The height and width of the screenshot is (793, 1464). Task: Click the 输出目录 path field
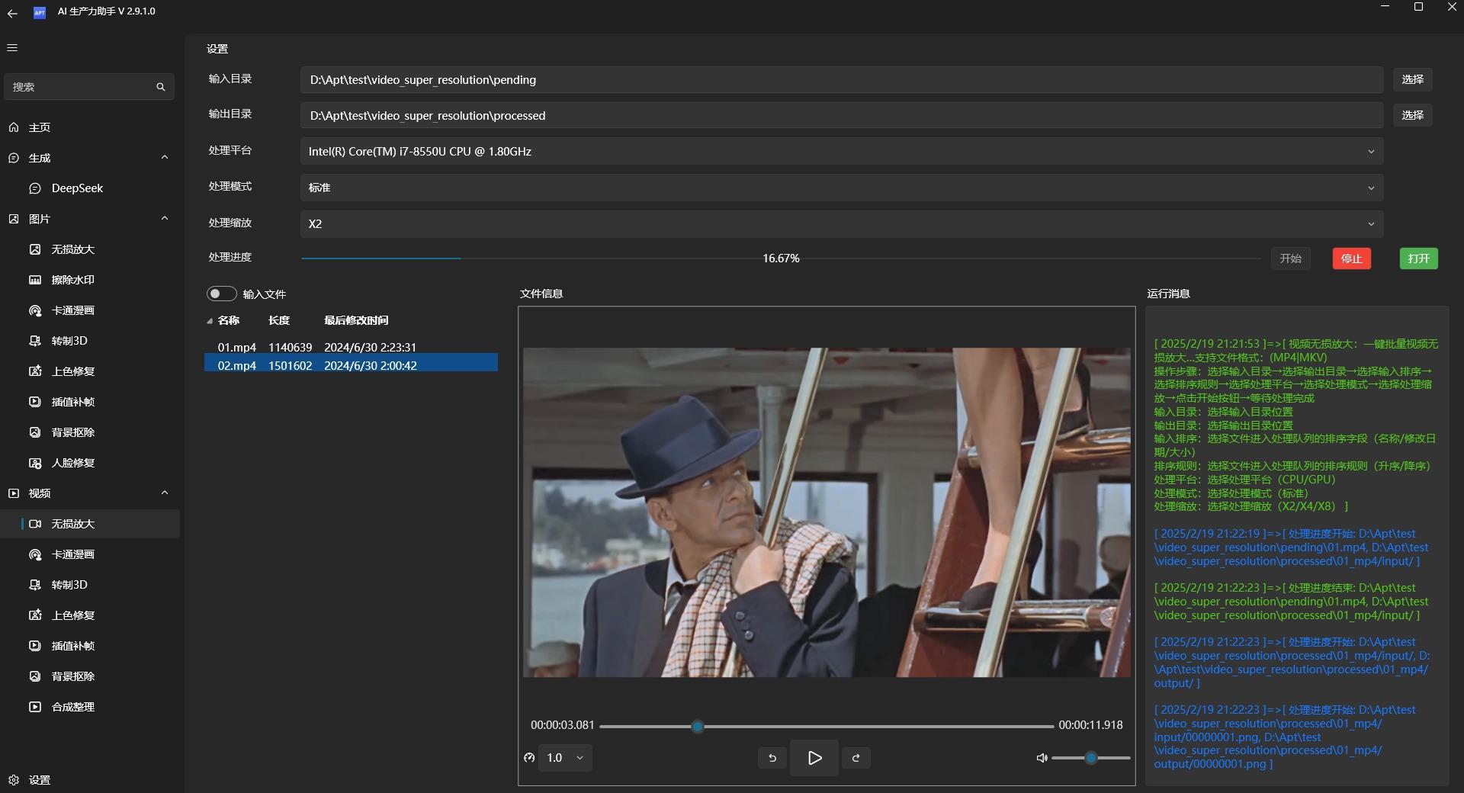tap(842, 115)
